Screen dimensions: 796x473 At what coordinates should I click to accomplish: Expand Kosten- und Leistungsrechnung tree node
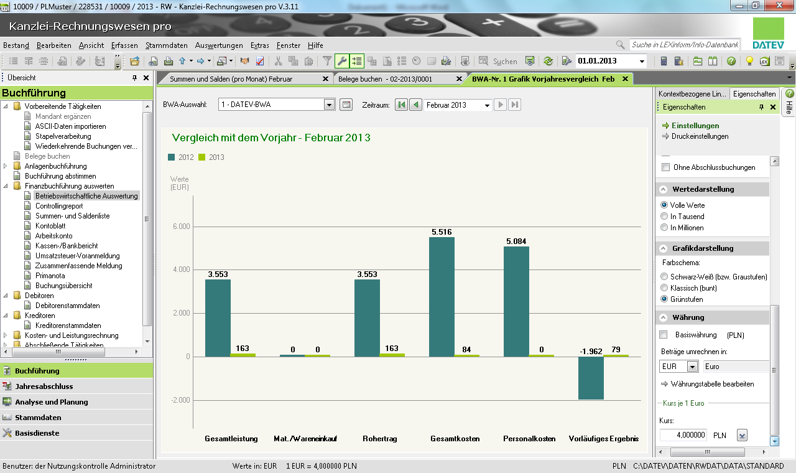pyautogui.click(x=6, y=335)
